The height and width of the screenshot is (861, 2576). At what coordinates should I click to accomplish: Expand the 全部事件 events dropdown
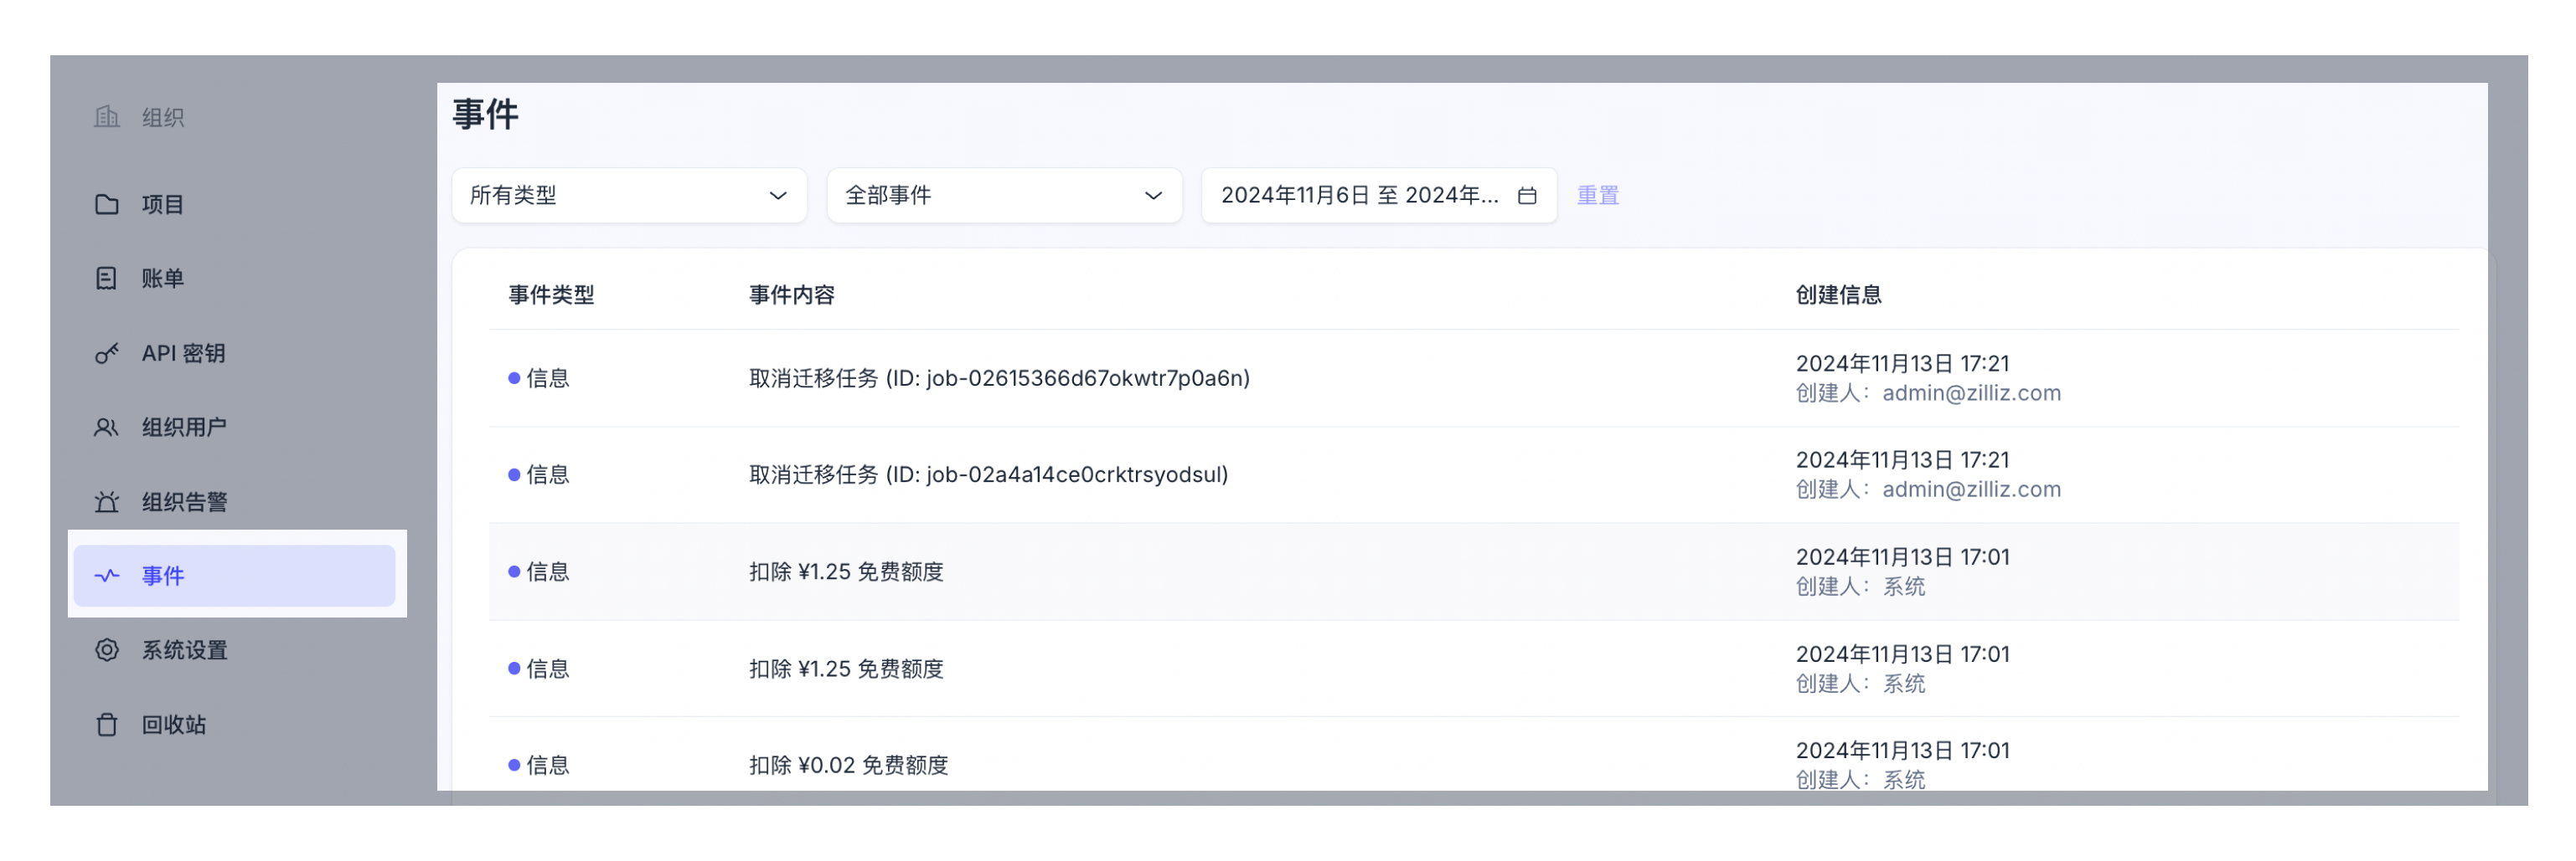click(x=1003, y=196)
